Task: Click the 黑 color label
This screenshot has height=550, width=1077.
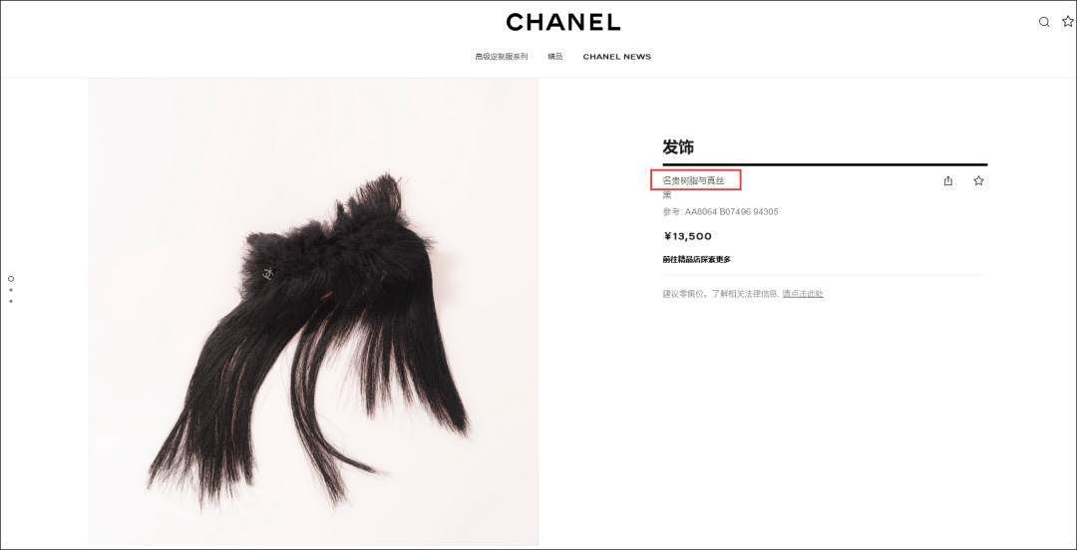Action: (x=667, y=195)
